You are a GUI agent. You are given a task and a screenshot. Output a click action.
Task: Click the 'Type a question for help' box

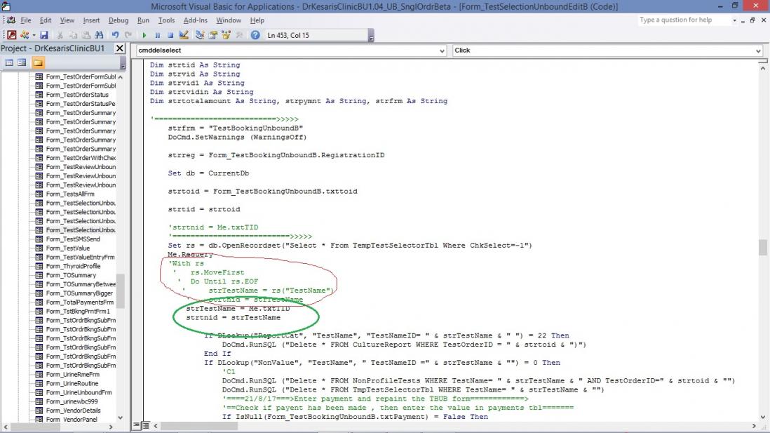pos(683,20)
